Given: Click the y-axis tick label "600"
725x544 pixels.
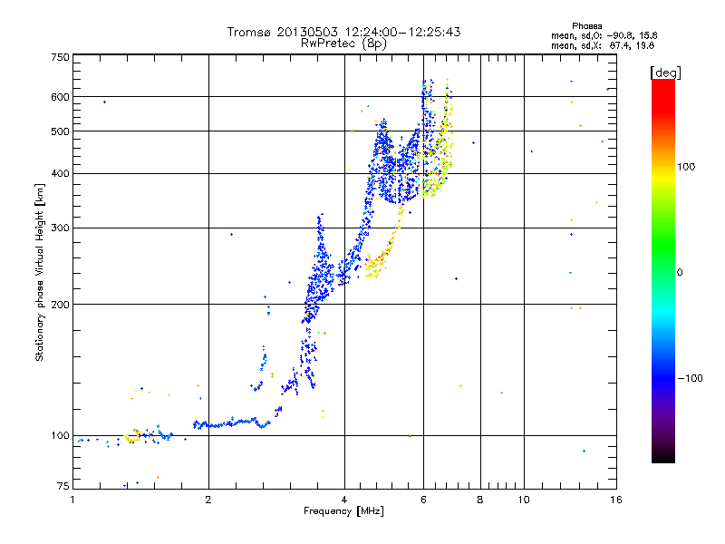Looking at the screenshot, I should click(61, 97).
